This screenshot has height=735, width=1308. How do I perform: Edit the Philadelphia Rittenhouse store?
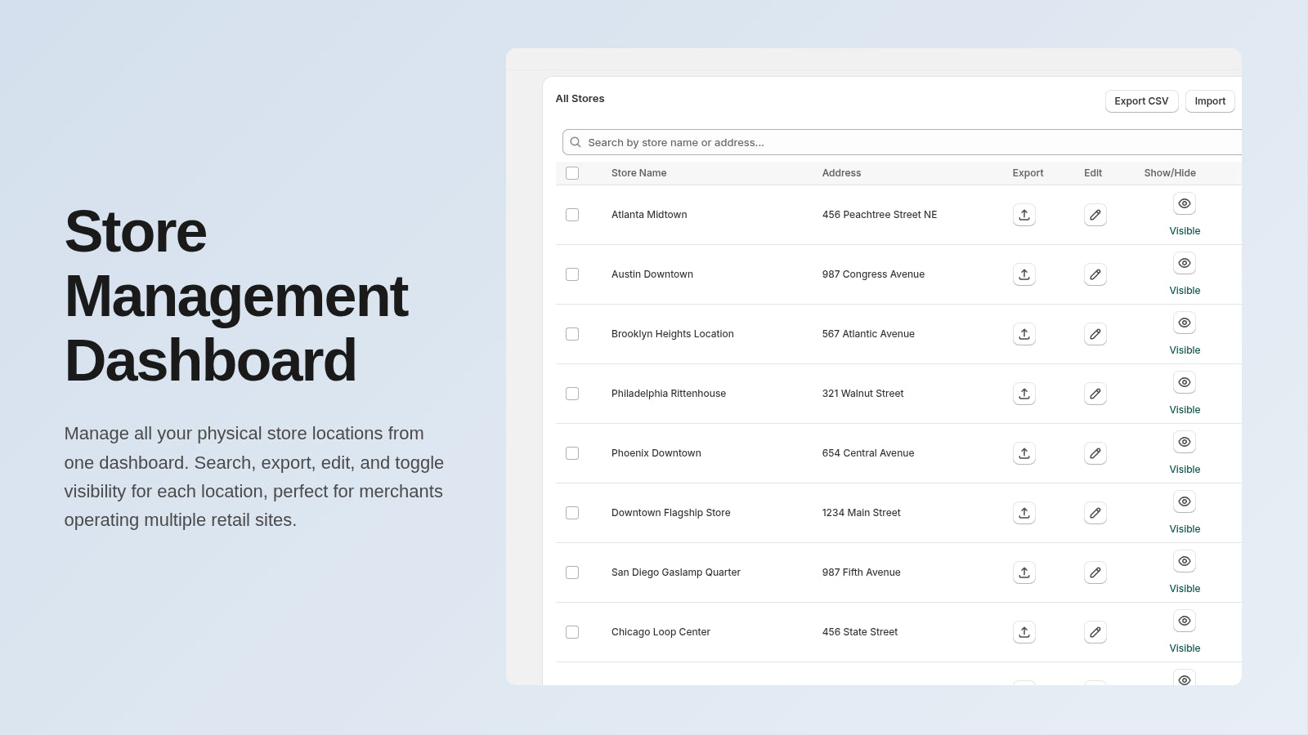coord(1095,394)
